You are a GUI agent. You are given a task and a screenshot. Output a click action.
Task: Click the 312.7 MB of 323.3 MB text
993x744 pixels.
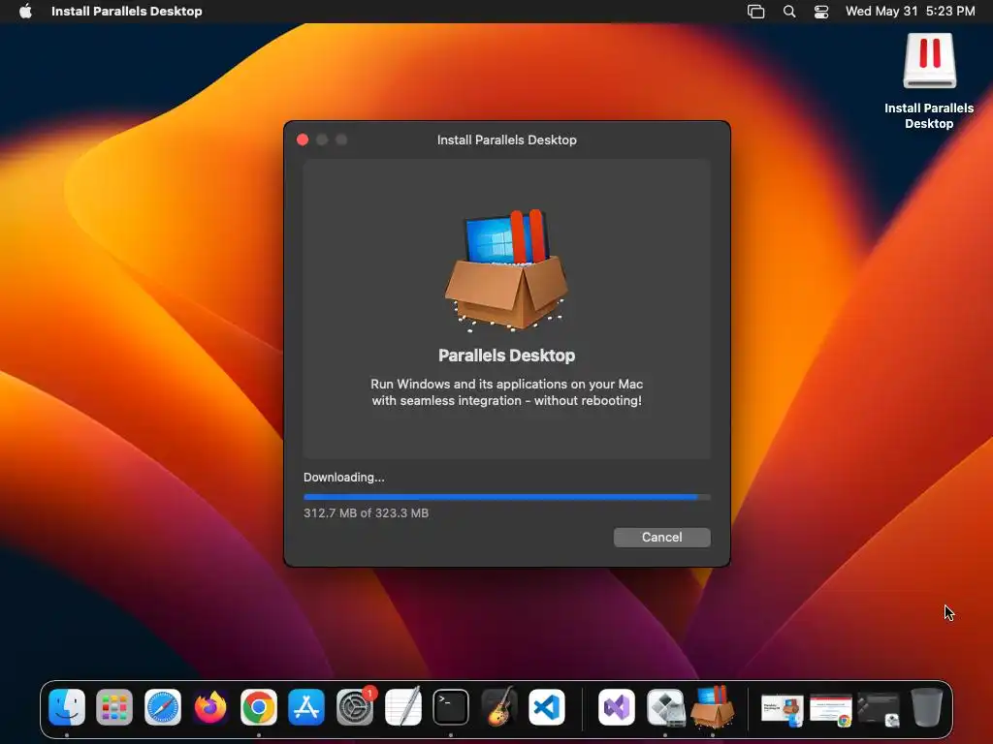click(366, 513)
